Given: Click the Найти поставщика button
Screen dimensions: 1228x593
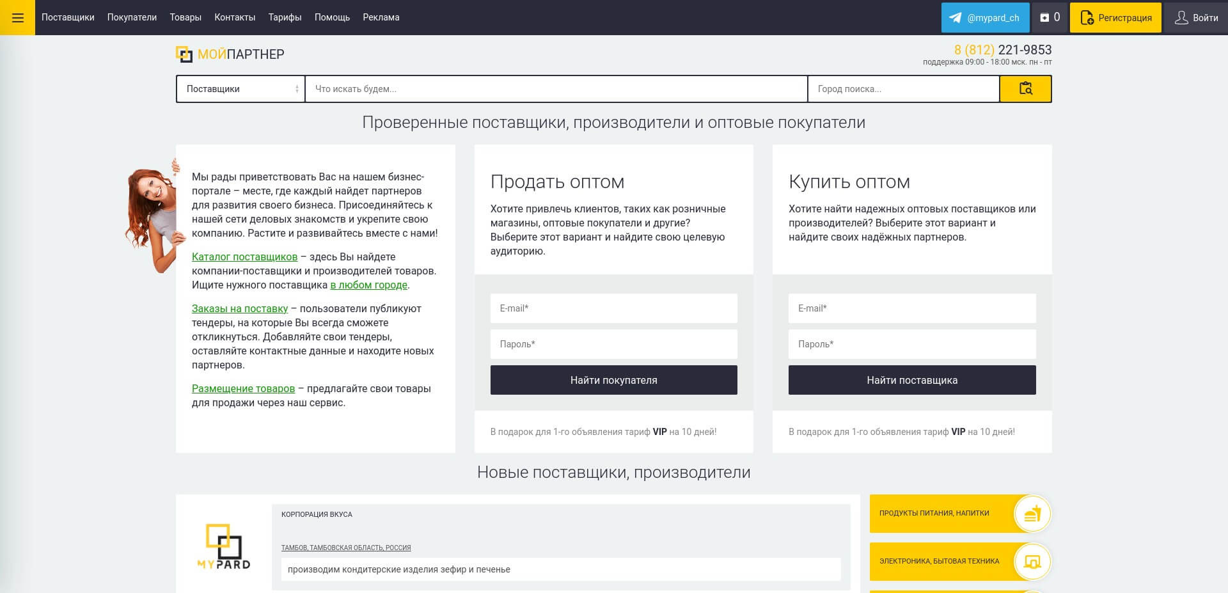Looking at the screenshot, I should click(912, 380).
